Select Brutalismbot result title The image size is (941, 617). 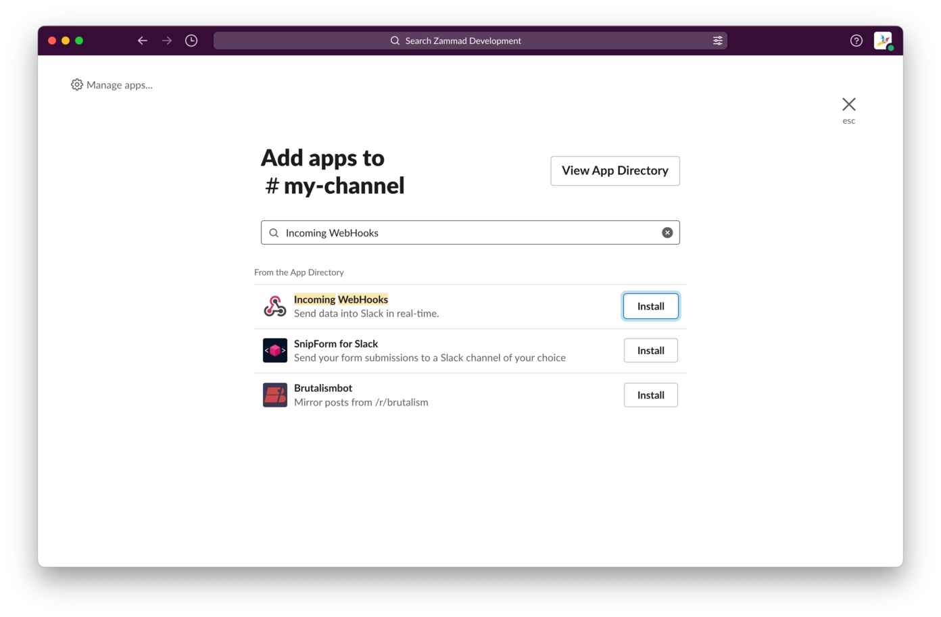point(323,388)
